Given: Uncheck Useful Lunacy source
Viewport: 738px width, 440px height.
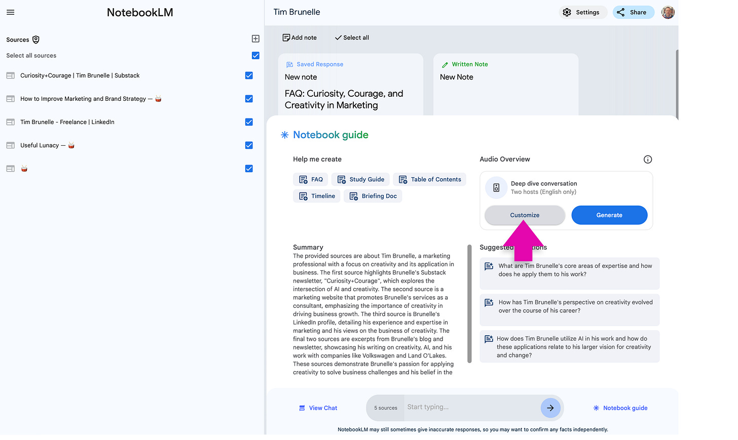Looking at the screenshot, I should (249, 145).
